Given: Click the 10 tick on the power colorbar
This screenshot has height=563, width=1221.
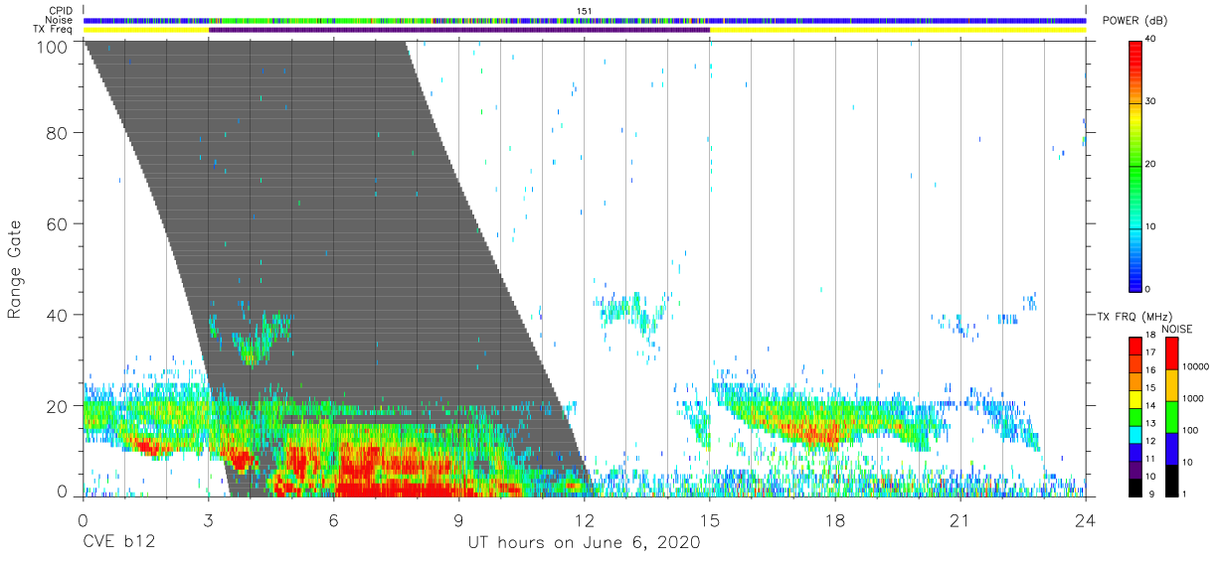Looking at the screenshot, I should [1152, 226].
